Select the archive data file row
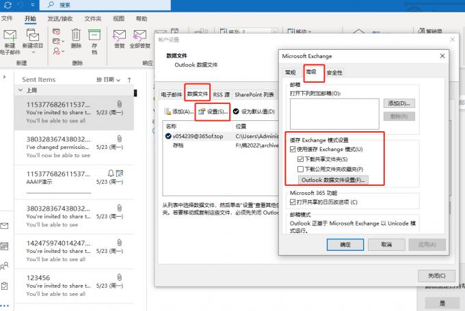Screen dimensions: 465x311 click(221, 146)
